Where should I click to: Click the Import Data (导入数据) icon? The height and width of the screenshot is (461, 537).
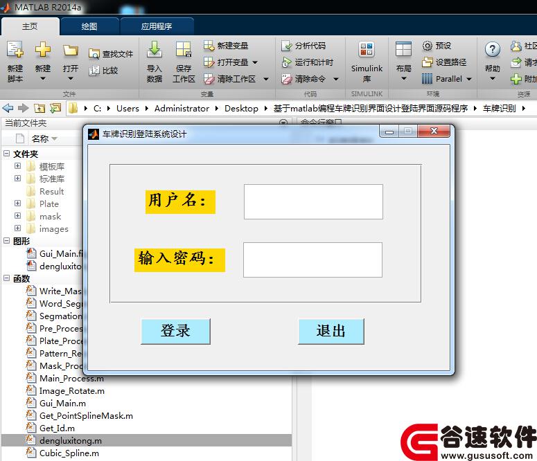[155, 50]
